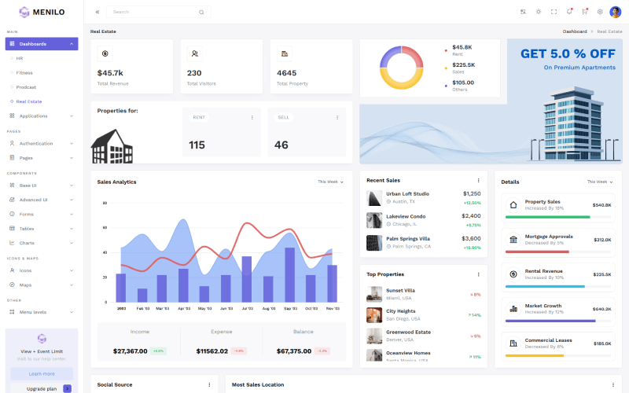This screenshot has height=393, width=629.
Task: Open Details This Week dropdown
Action: coord(600,182)
